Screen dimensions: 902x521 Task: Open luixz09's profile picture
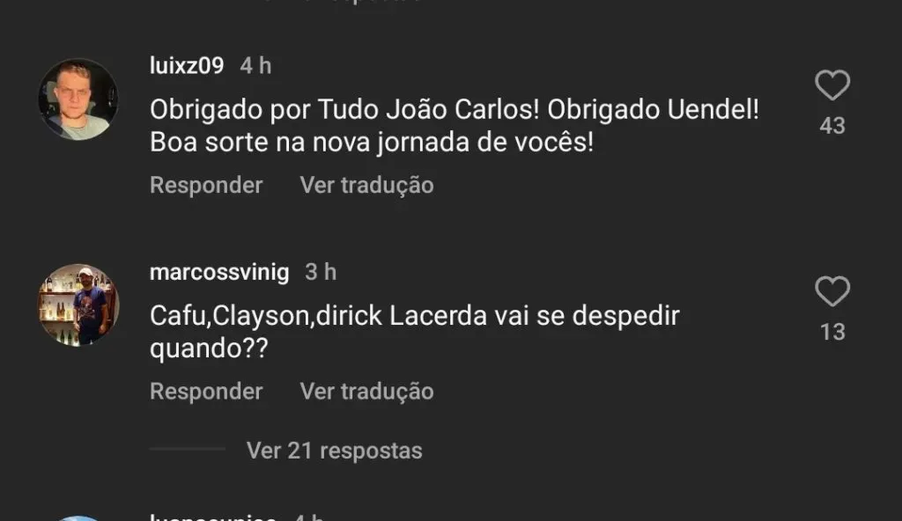78,99
